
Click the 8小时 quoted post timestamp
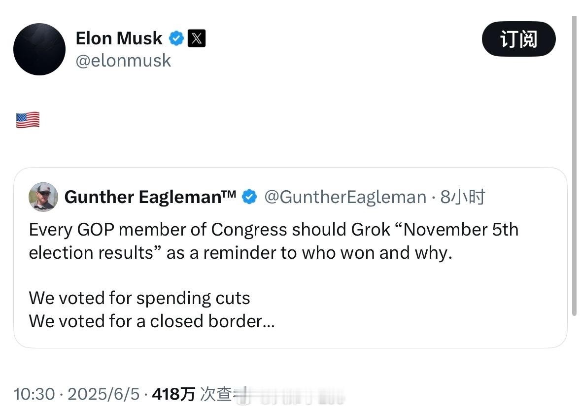pyautogui.click(x=462, y=197)
